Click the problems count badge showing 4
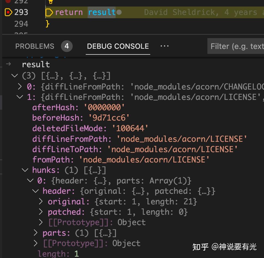The height and width of the screenshot is (258, 264). tap(67, 46)
